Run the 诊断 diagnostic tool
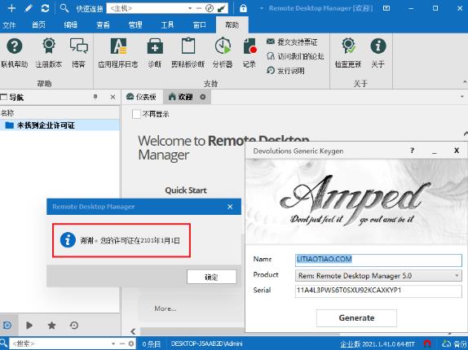 coord(155,53)
